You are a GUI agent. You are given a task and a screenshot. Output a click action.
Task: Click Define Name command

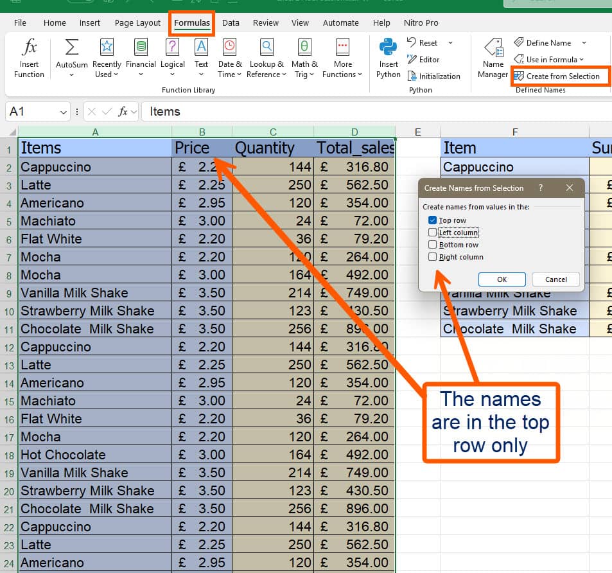point(543,42)
